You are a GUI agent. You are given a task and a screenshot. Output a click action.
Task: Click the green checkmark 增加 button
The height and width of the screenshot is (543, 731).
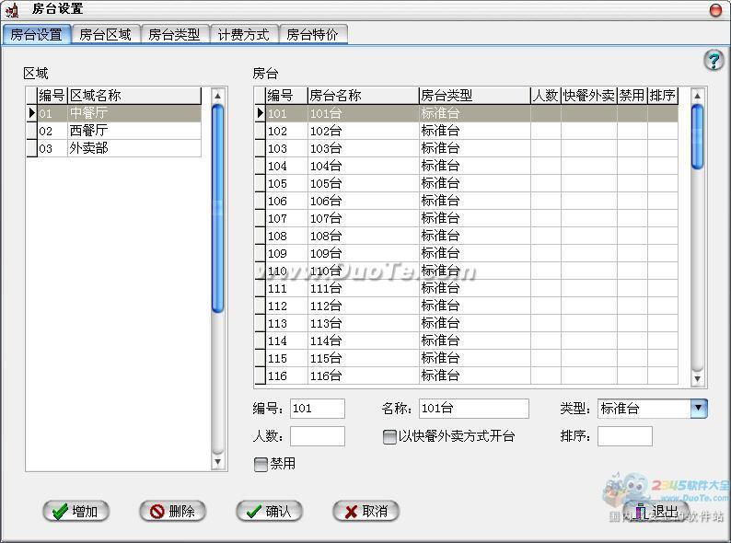pyautogui.click(x=76, y=512)
